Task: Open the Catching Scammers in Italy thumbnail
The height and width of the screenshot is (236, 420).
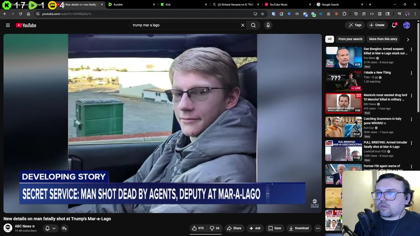Action: coord(344,127)
